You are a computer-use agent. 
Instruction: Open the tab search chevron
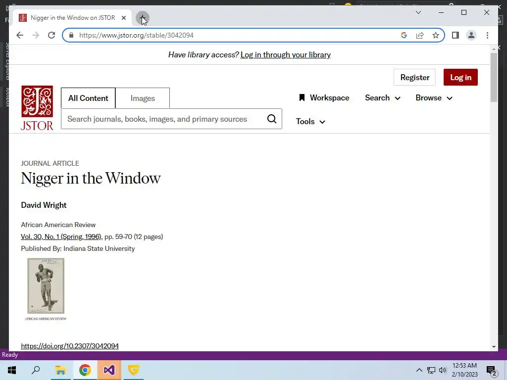(418, 12)
